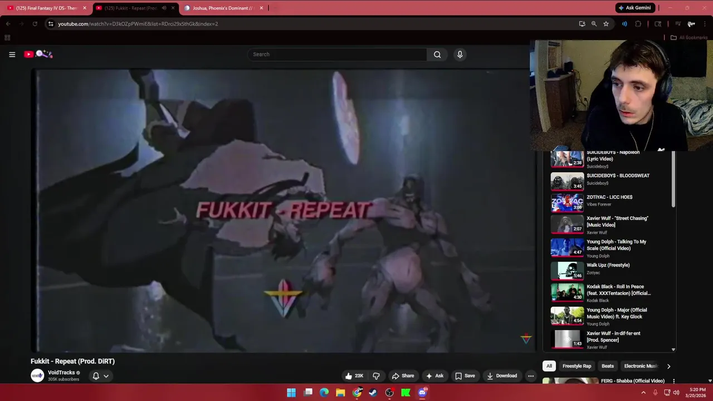Toggle the notification bell for VoidTracks

pos(96,376)
